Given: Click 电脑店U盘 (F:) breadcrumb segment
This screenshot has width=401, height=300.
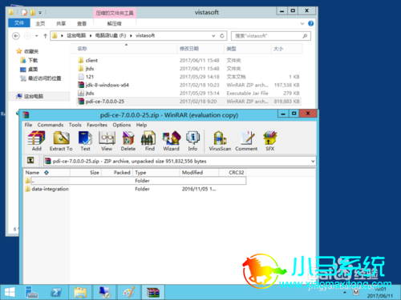Looking at the screenshot, I should coord(111,35).
